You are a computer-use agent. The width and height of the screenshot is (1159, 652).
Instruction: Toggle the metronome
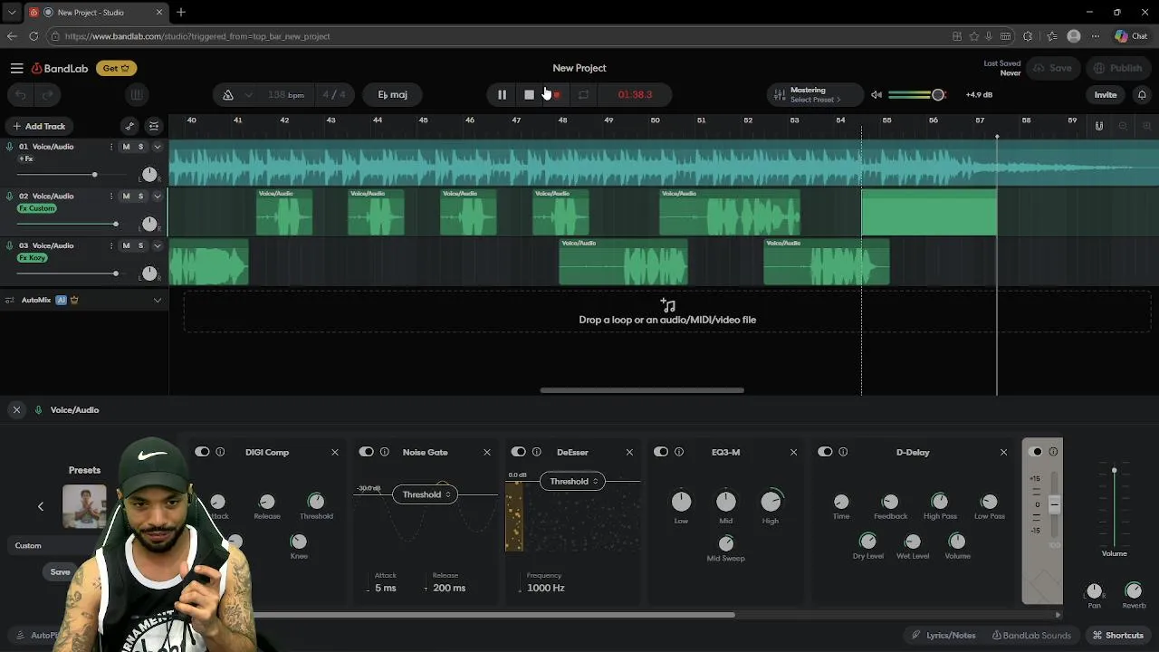[x=227, y=94]
